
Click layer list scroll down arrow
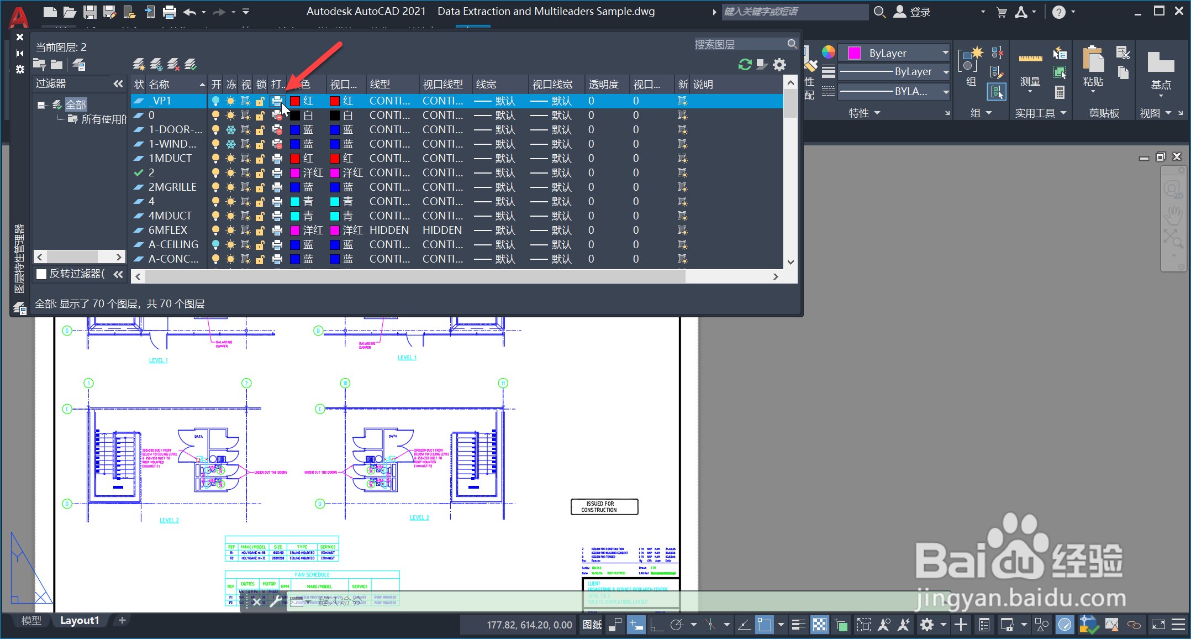click(791, 262)
